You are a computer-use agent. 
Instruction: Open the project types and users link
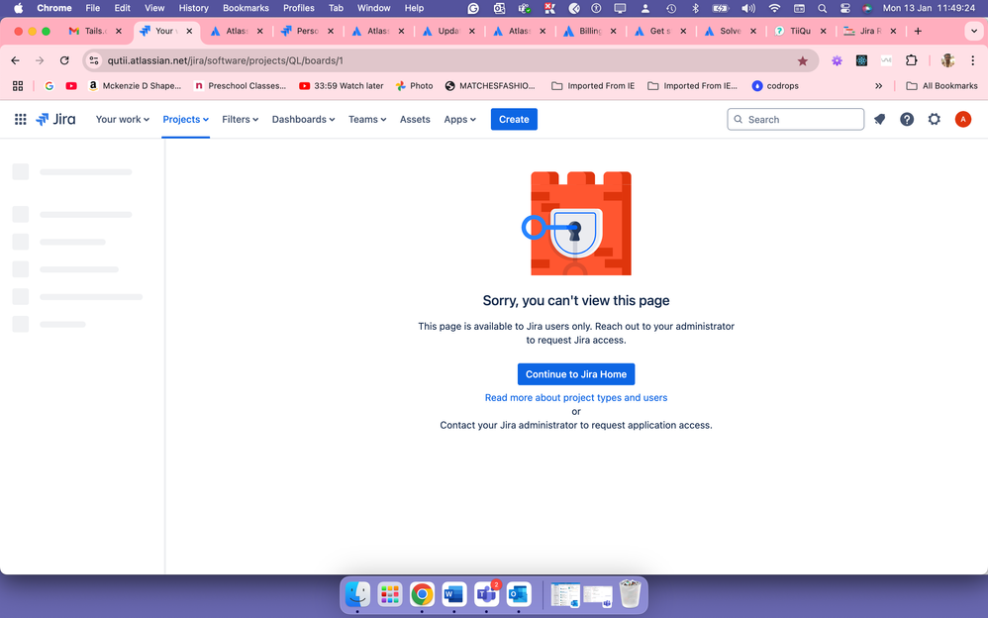pos(576,397)
